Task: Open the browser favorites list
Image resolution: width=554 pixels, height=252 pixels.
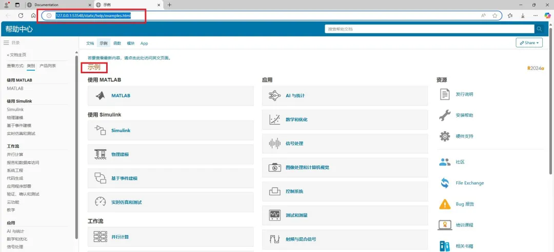Action: pyautogui.click(x=510, y=15)
